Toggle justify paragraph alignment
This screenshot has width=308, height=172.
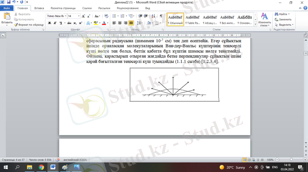pyautogui.click(x=131, y=23)
